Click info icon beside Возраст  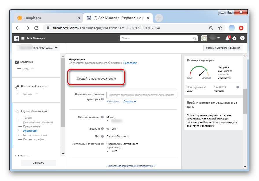(102, 128)
